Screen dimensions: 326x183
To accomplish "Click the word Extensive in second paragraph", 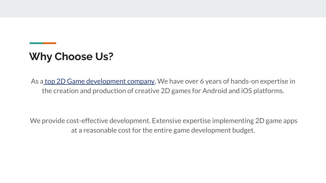I will pyautogui.click(x=167, y=121).
